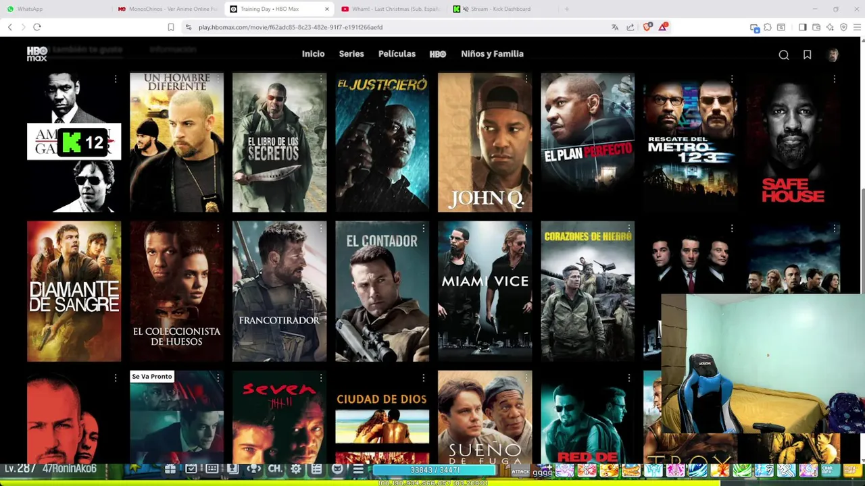Open HBO Max search magnifier
The image size is (865, 486).
pos(784,55)
